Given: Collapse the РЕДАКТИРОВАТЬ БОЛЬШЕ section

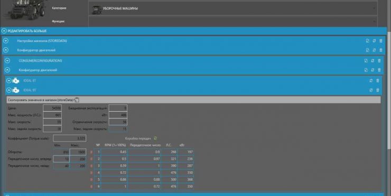Looking at the screenshot, I should pos(4,31).
